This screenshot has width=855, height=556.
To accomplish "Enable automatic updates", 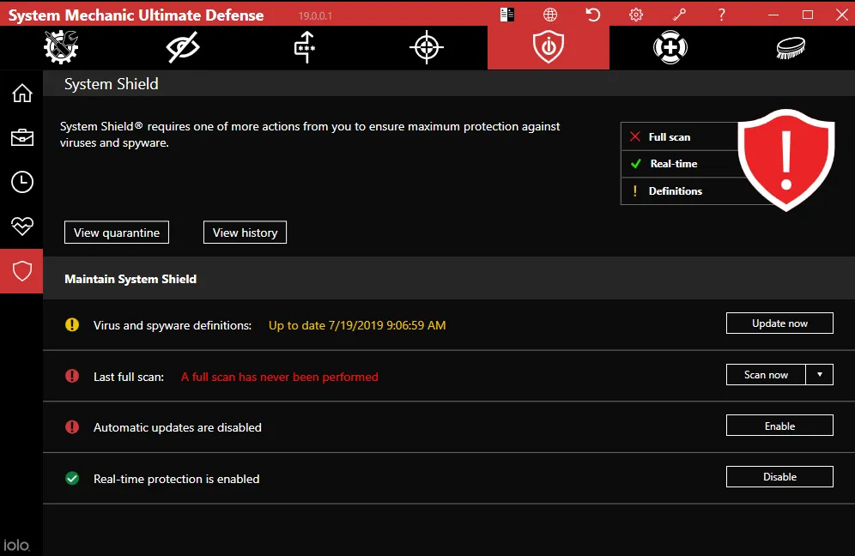I will pos(779,426).
